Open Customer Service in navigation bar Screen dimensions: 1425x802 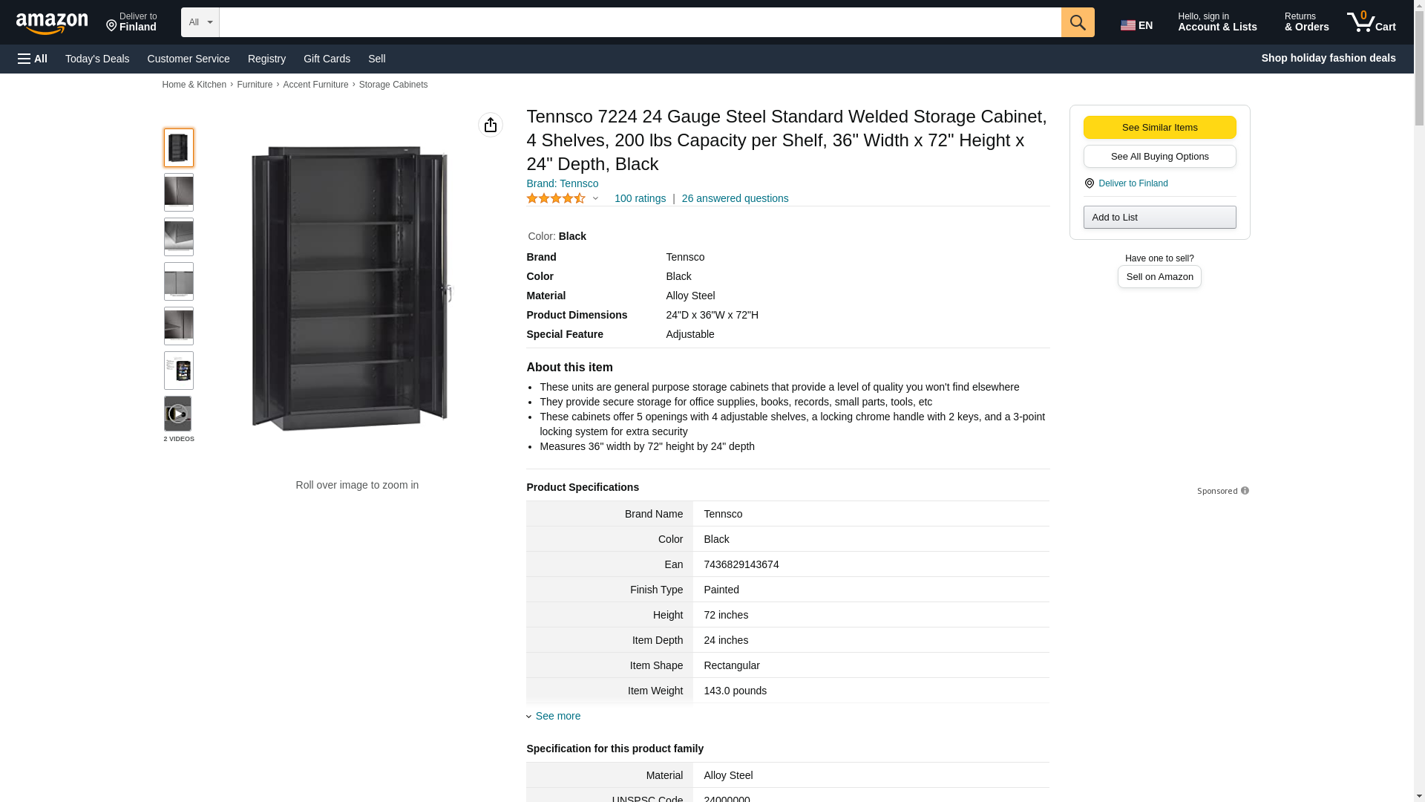(189, 59)
